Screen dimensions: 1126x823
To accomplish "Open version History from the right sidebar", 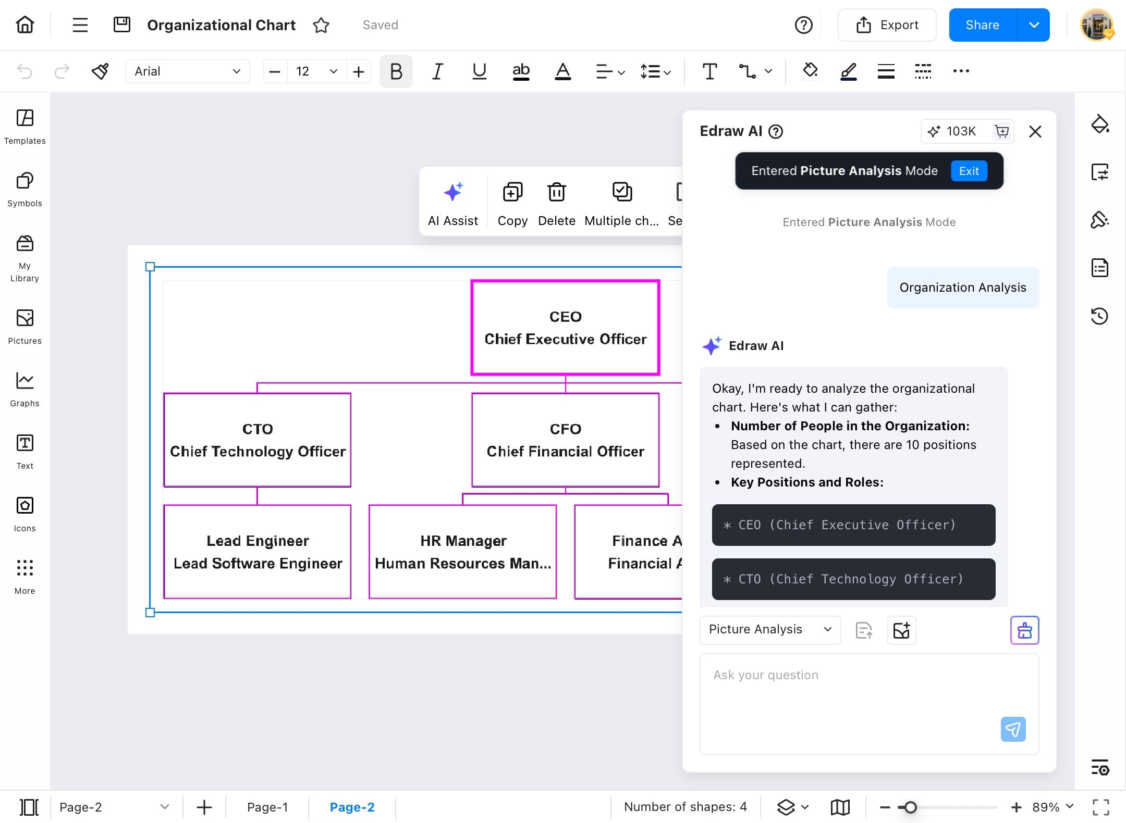I will (x=1100, y=316).
